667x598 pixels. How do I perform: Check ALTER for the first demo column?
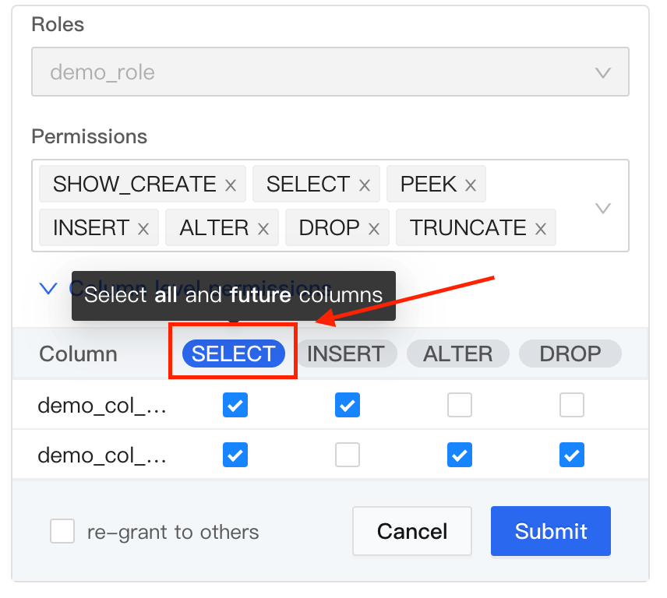[460, 405]
